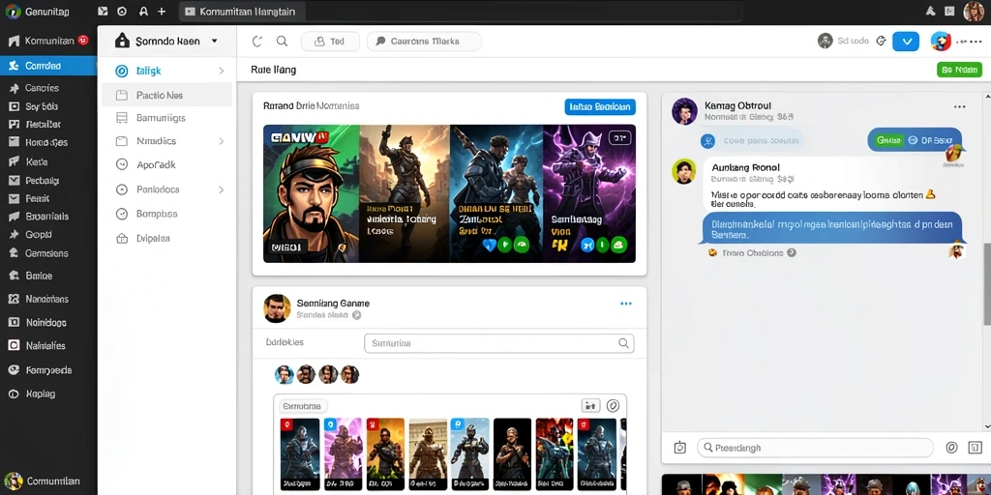Click the house icon beside Somndo Naen

(x=123, y=41)
